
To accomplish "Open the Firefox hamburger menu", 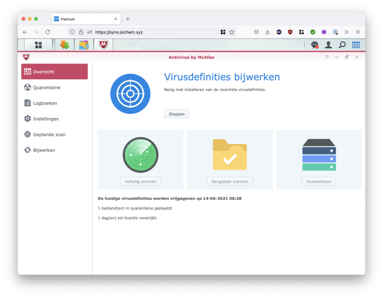I will [x=358, y=32].
